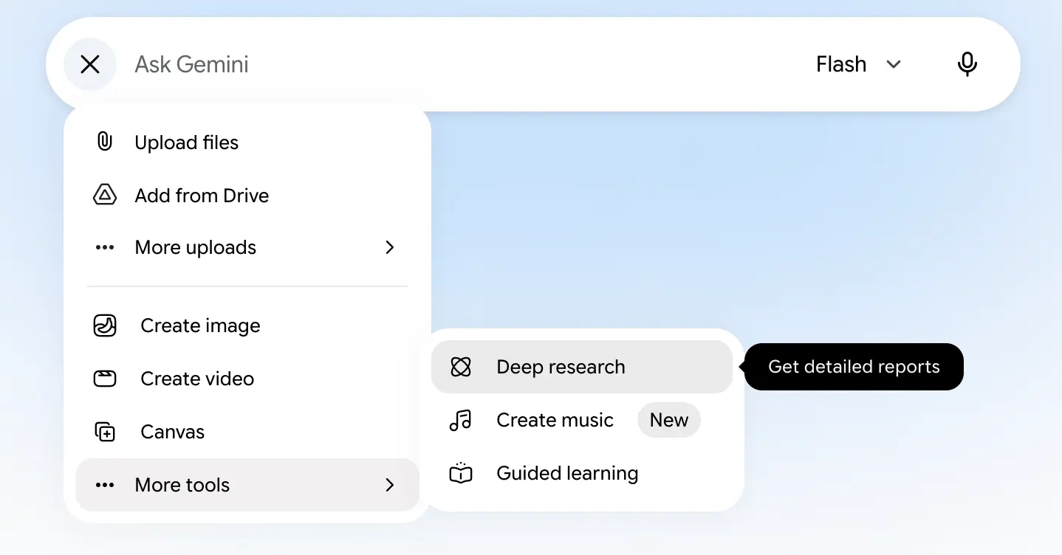Open the More uploads entry
This screenshot has width=1062, height=555.
point(247,247)
